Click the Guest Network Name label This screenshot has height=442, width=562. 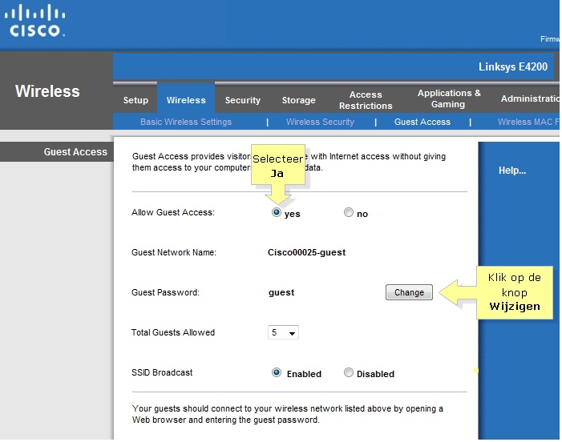[x=174, y=252]
